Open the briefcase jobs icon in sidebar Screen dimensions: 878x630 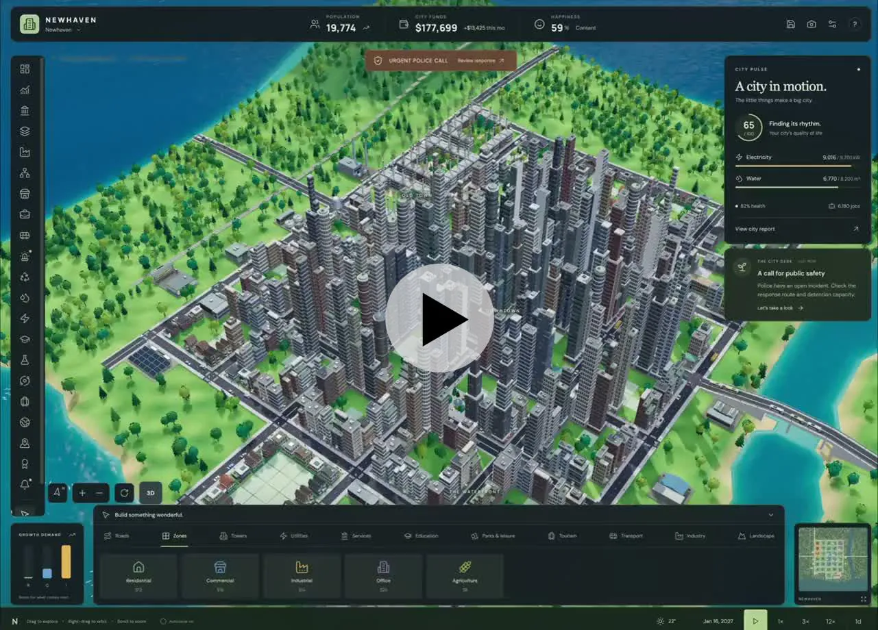[x=25, y=214]
